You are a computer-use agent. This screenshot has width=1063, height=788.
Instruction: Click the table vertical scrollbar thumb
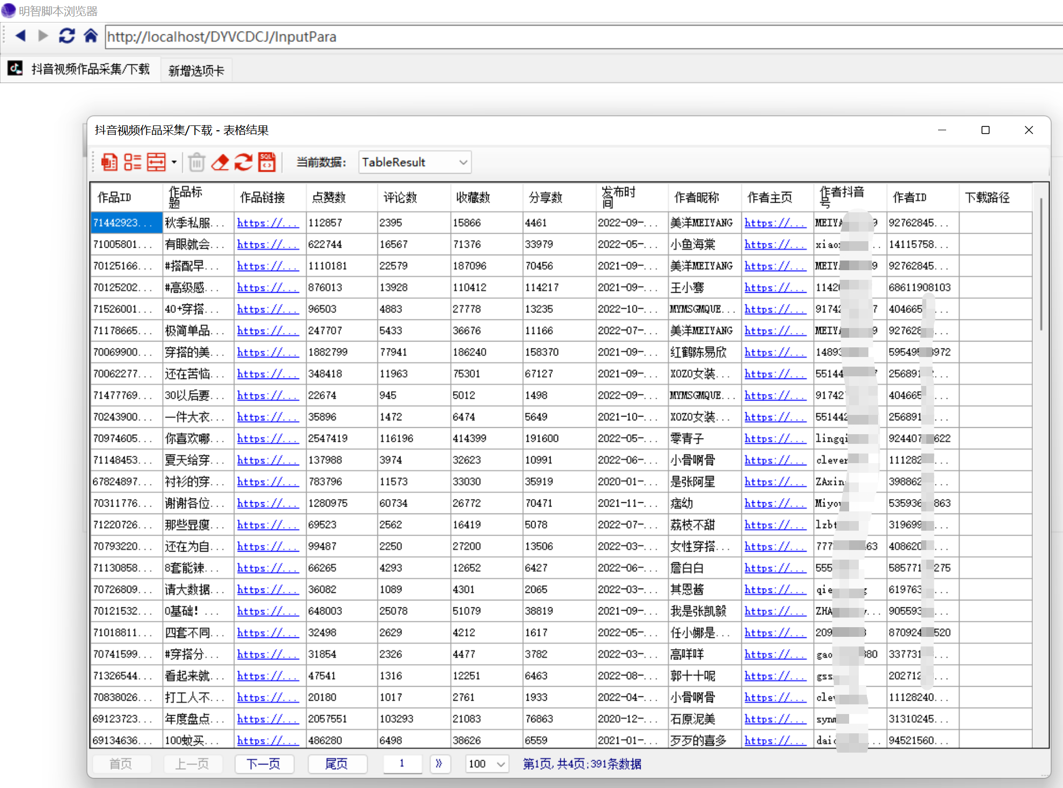1041,264
